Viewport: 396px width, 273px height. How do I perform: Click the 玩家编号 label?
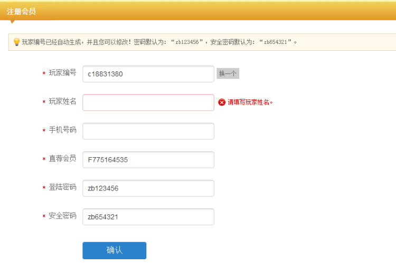click(62, 73)
